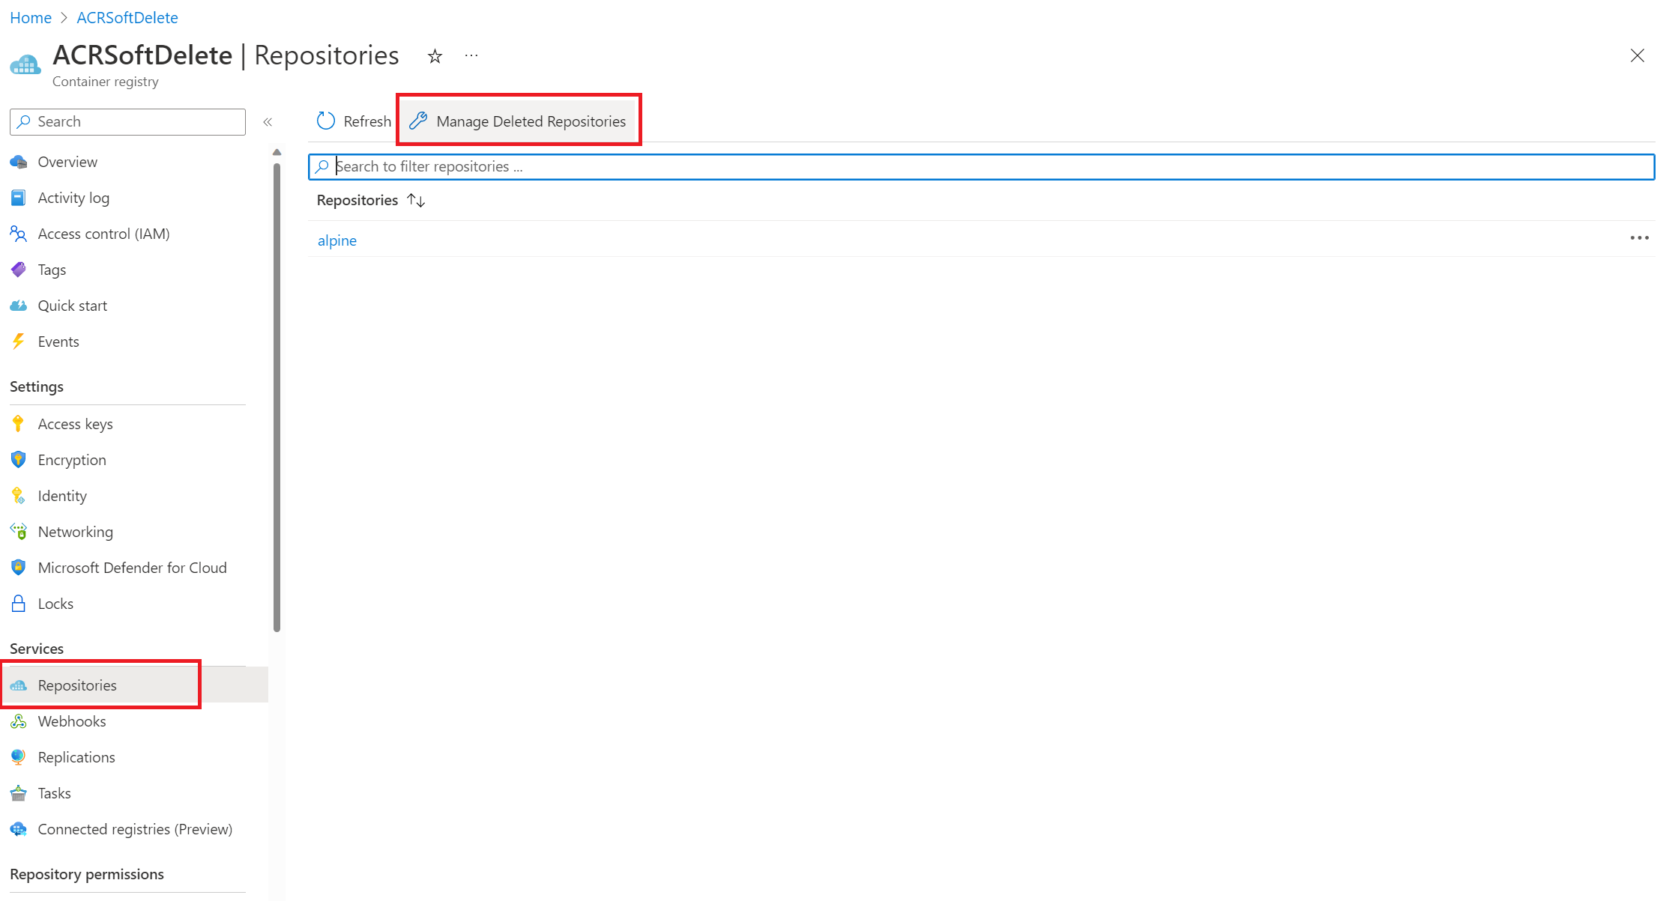
Task: Open the alpine repository
Action: (x=336, y=239)
